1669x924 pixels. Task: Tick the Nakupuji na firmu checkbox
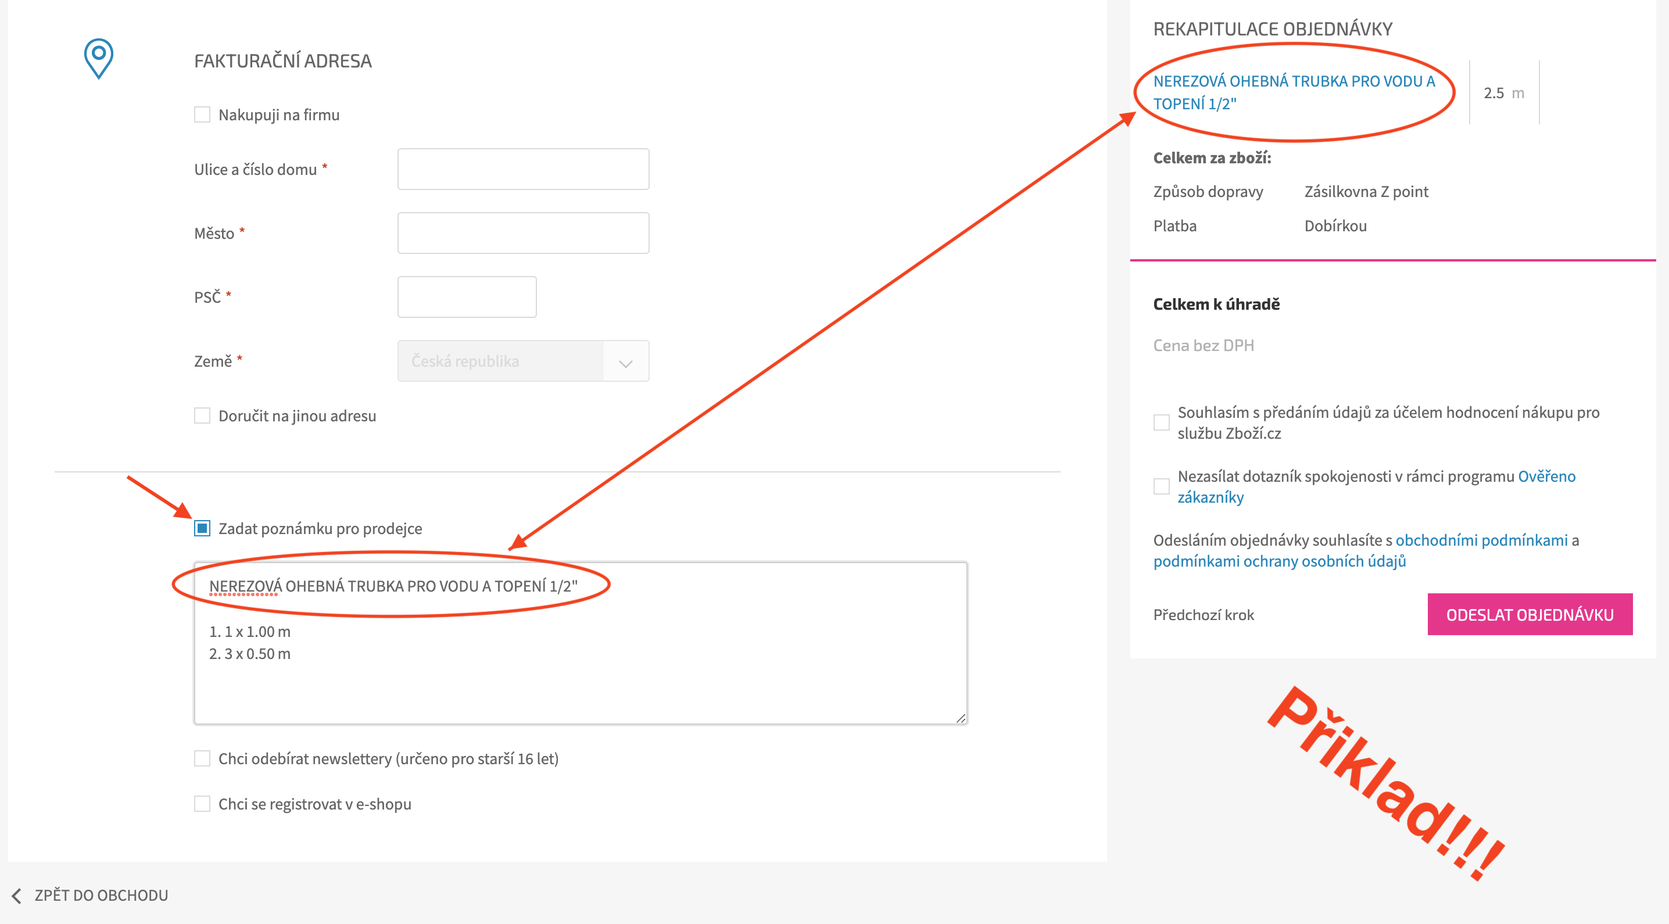202,114
